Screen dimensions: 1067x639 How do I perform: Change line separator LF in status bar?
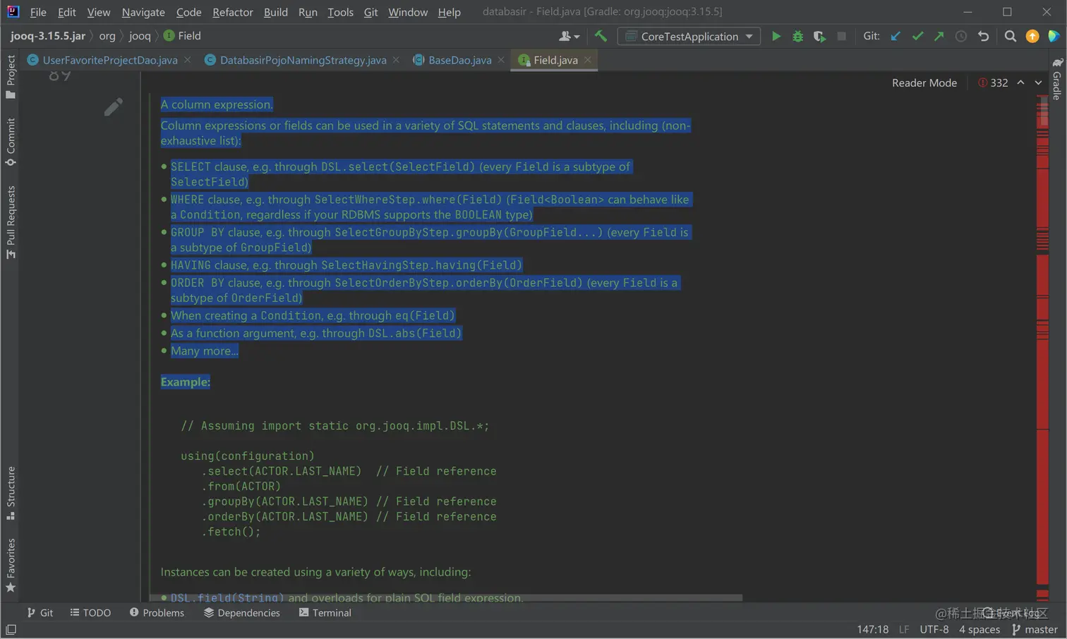(904, 629)
